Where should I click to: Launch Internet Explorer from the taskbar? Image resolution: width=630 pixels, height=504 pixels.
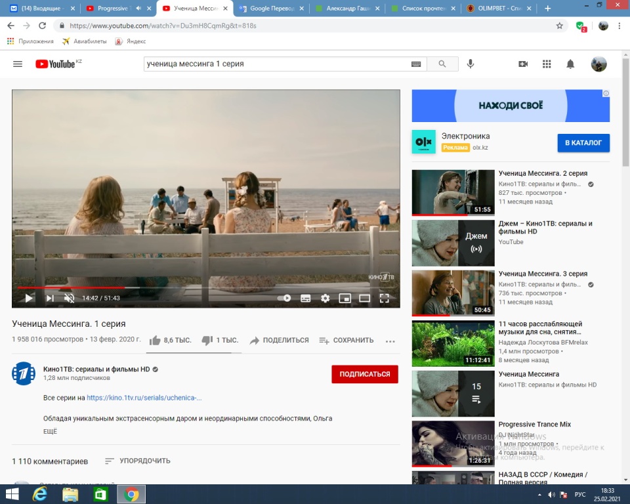[x=40, y=494]
